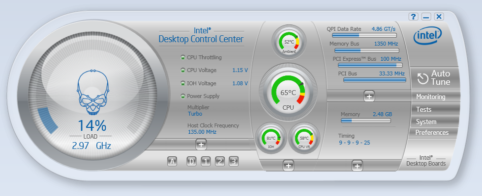Minimize the Desktop Control Center window
This screenshot has width=482, height=196.
point(426,17)
